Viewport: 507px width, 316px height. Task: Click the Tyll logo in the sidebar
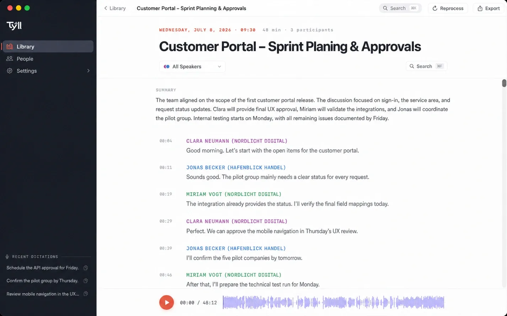14,26
